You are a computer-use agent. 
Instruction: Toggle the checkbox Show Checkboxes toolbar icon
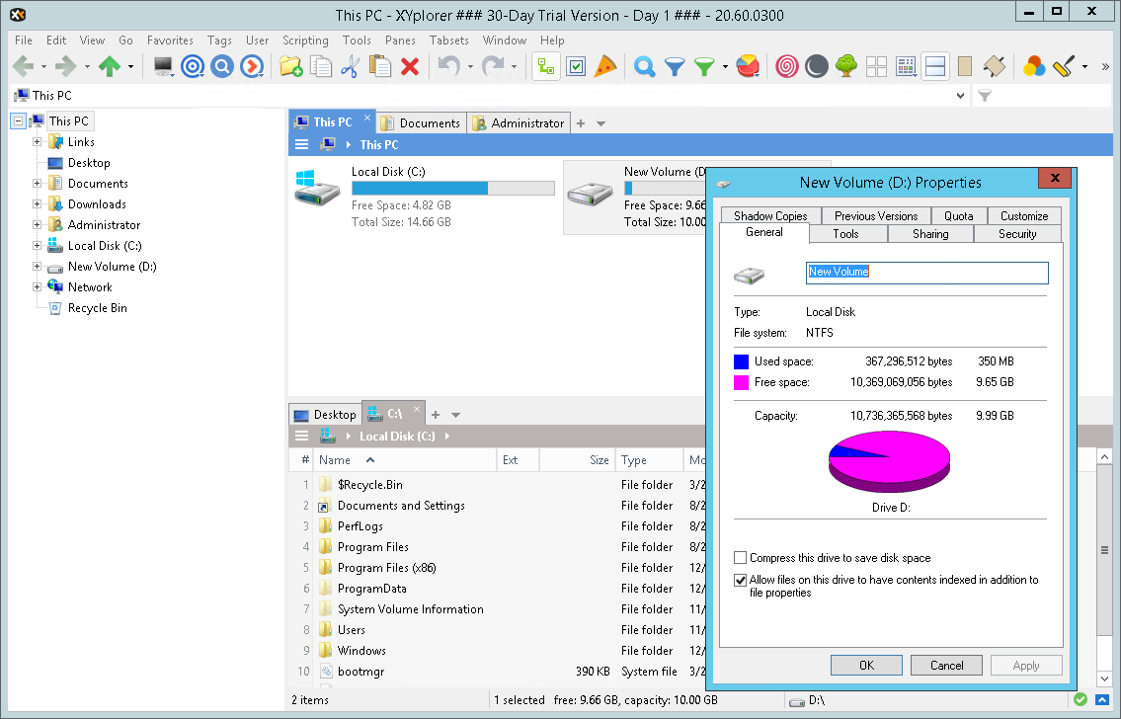576,66
